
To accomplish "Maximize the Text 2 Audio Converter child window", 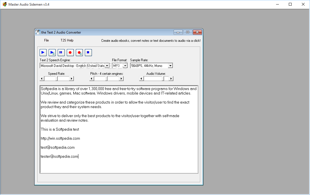I will pyautogui.click(x=188, y=32).
